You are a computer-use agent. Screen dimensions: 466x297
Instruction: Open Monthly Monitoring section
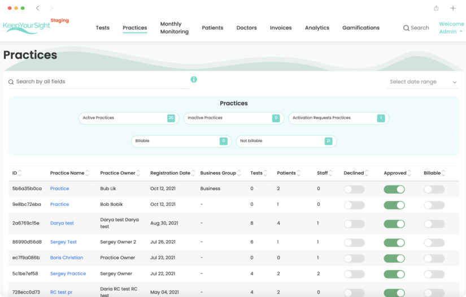click(x=174, y=28)
